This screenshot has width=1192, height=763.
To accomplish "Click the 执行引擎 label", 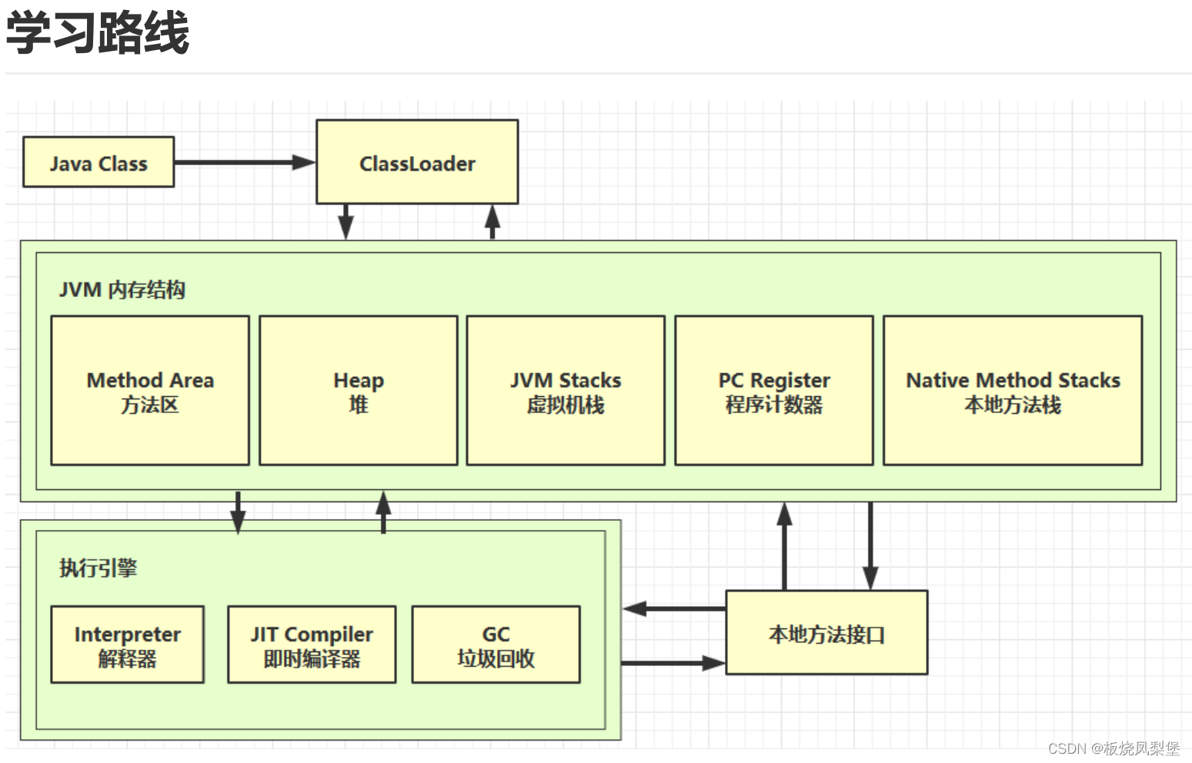I will pyautogui.click(x=98, y=568).
